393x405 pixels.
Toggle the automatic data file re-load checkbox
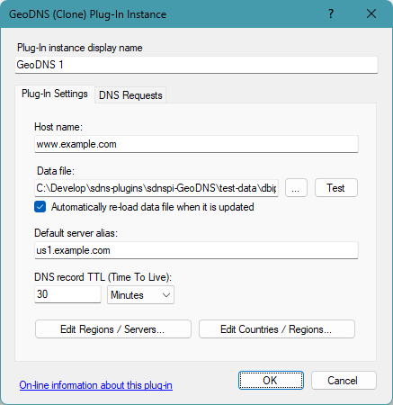click(40, 207)
